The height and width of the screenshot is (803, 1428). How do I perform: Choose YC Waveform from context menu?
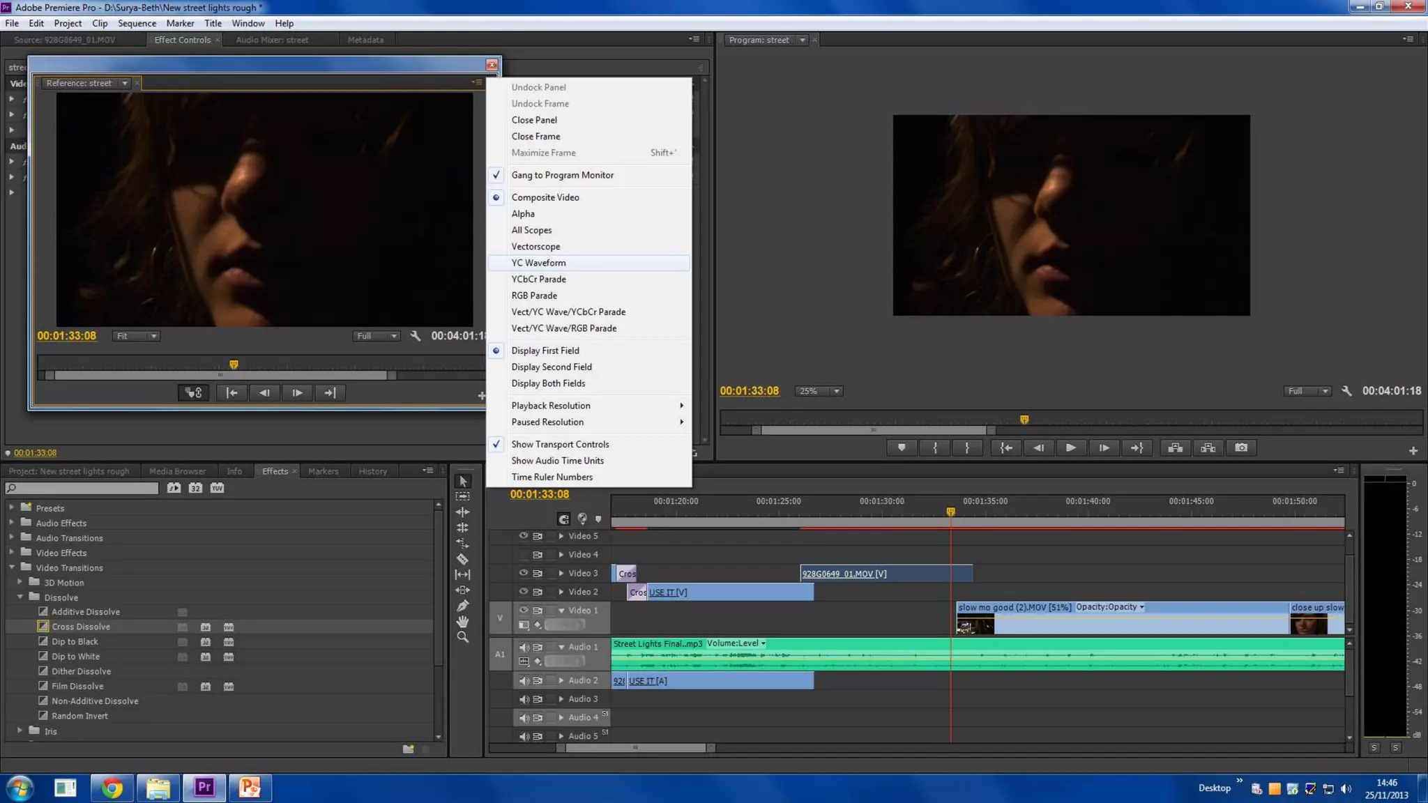pyautogui.click(x=538, y=263)
